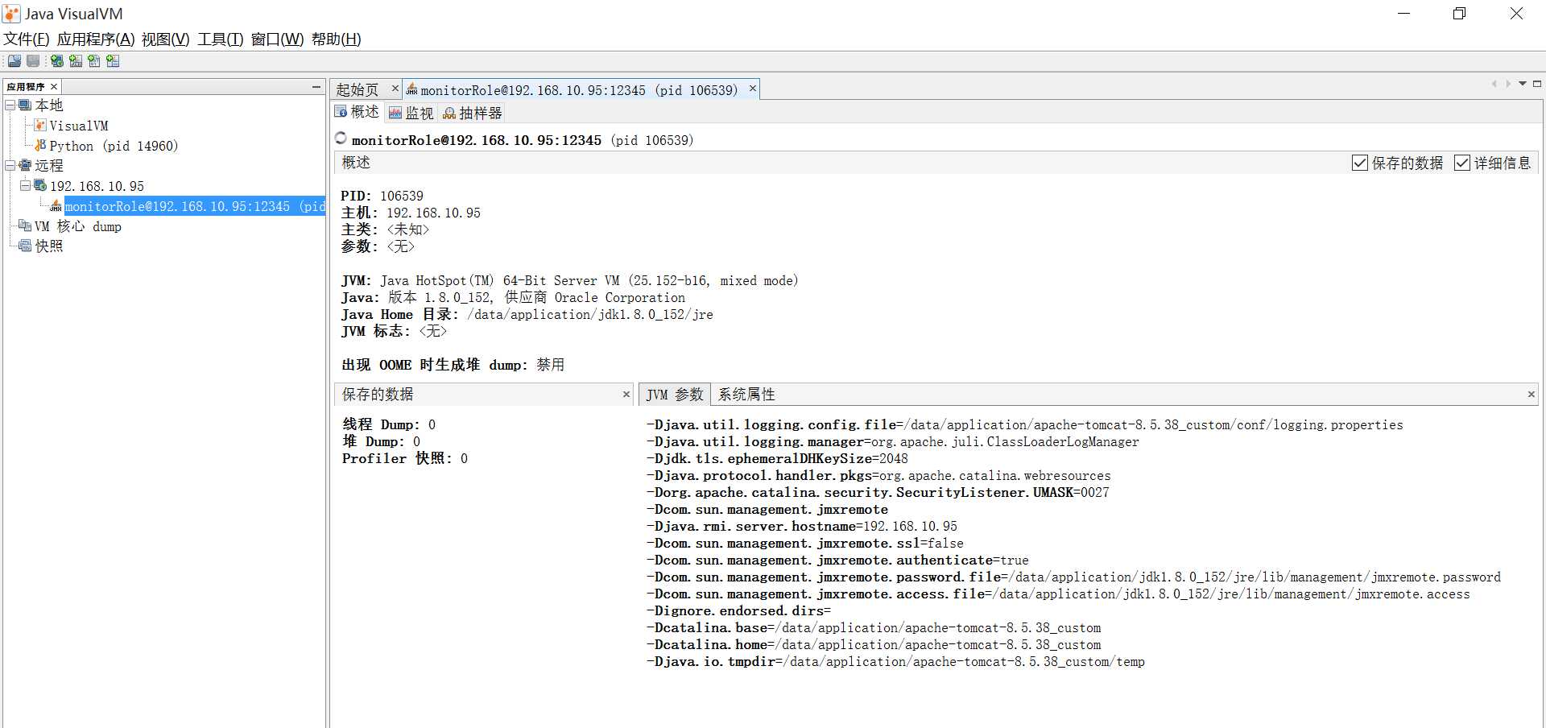Viewport: 1546px width, 728px height.
Task: Click the VM 核心 dump icon in tree
Action: [x=25, y=225]
